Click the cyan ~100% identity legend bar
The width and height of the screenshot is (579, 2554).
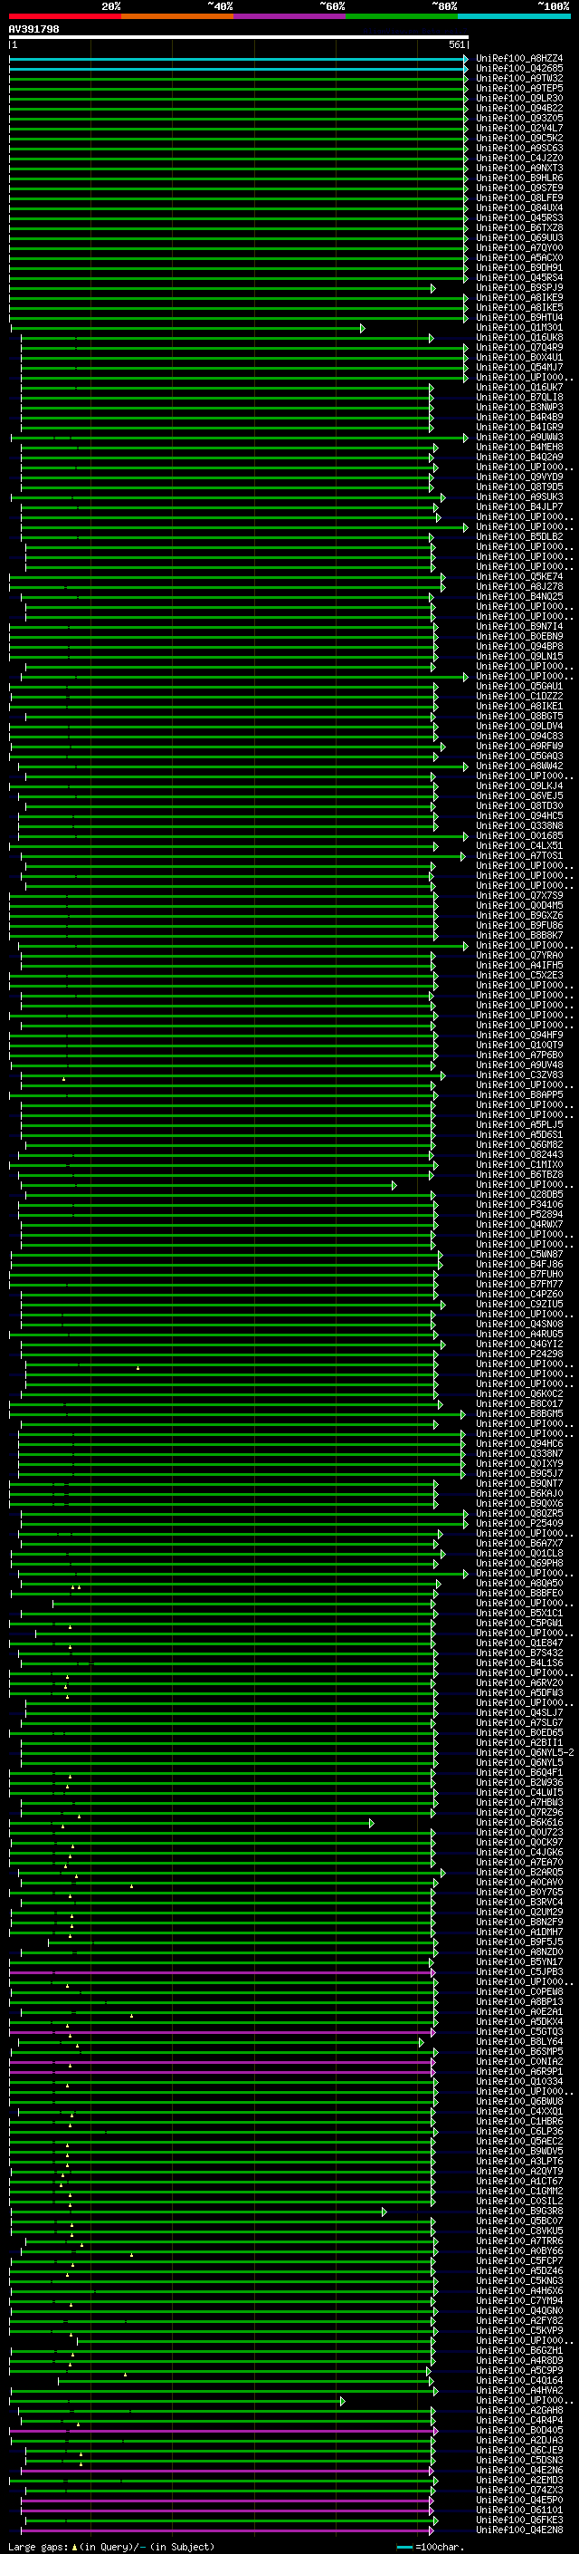(515, 16)
